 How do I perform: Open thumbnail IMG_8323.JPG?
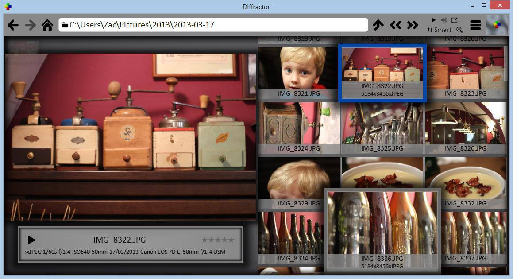465,73
